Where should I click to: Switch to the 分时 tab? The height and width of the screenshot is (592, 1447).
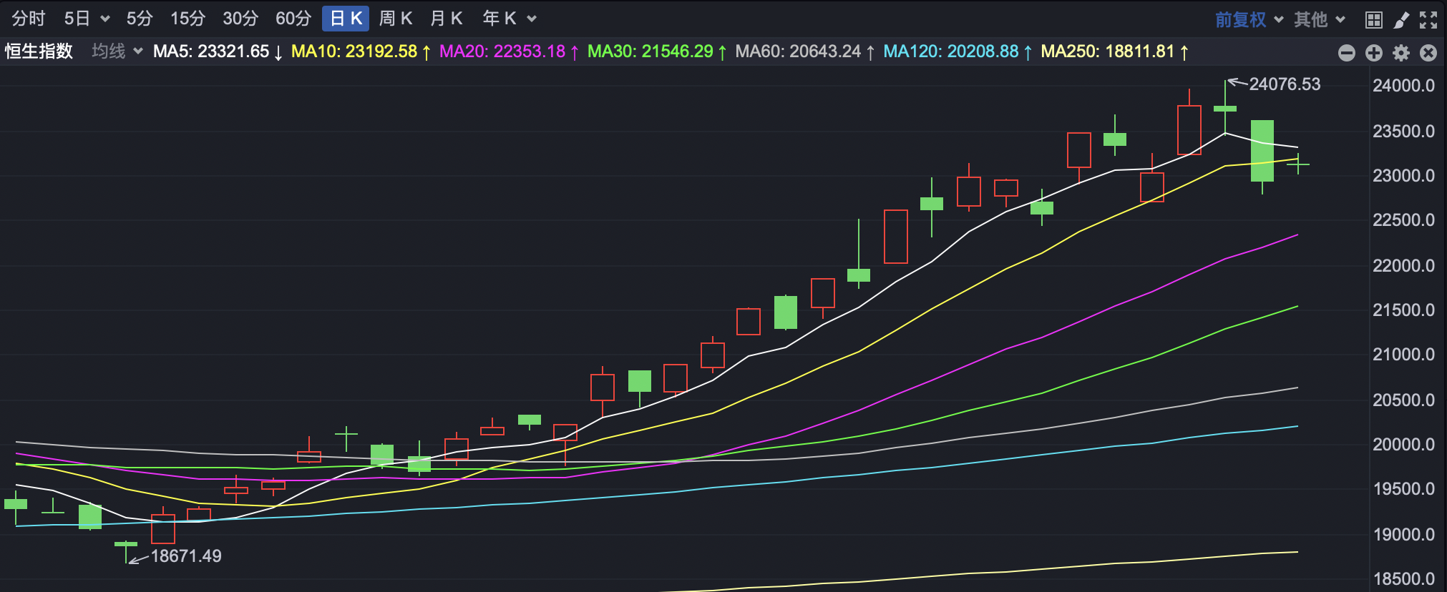(x=29, y=19)
